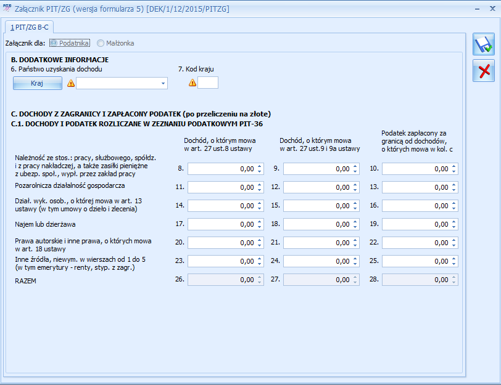
Task: Increase field 16 value with up arrow
Action: 453,203
